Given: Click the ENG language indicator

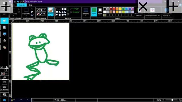Looking at the screenshot, I should [x=4, y=82].
